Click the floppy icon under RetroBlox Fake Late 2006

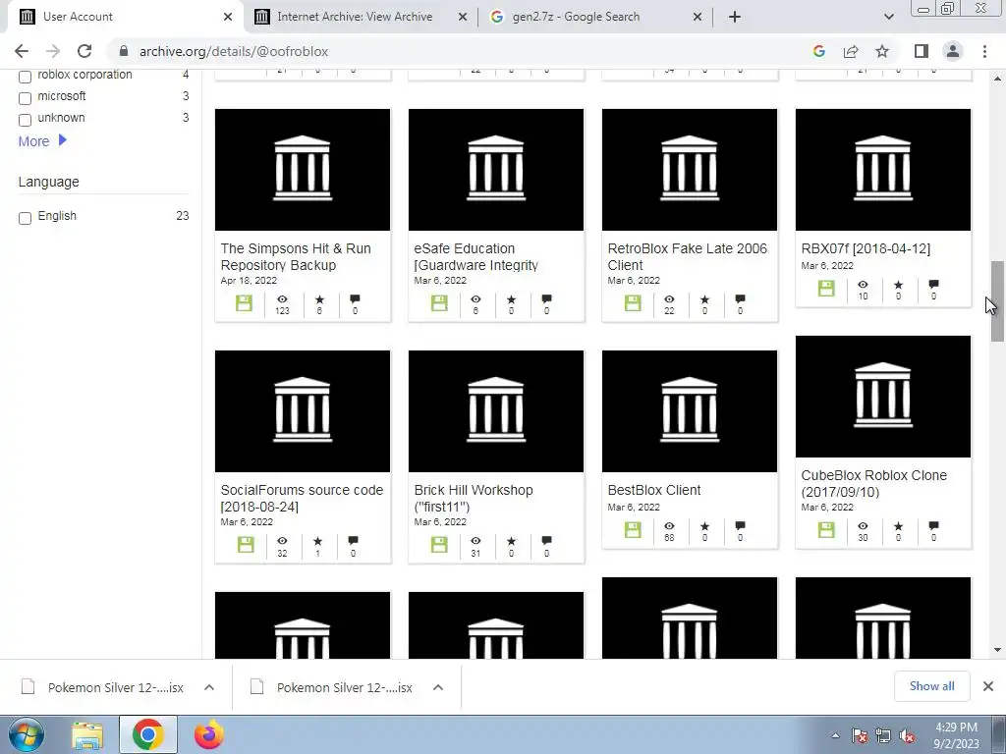(633, 303)
